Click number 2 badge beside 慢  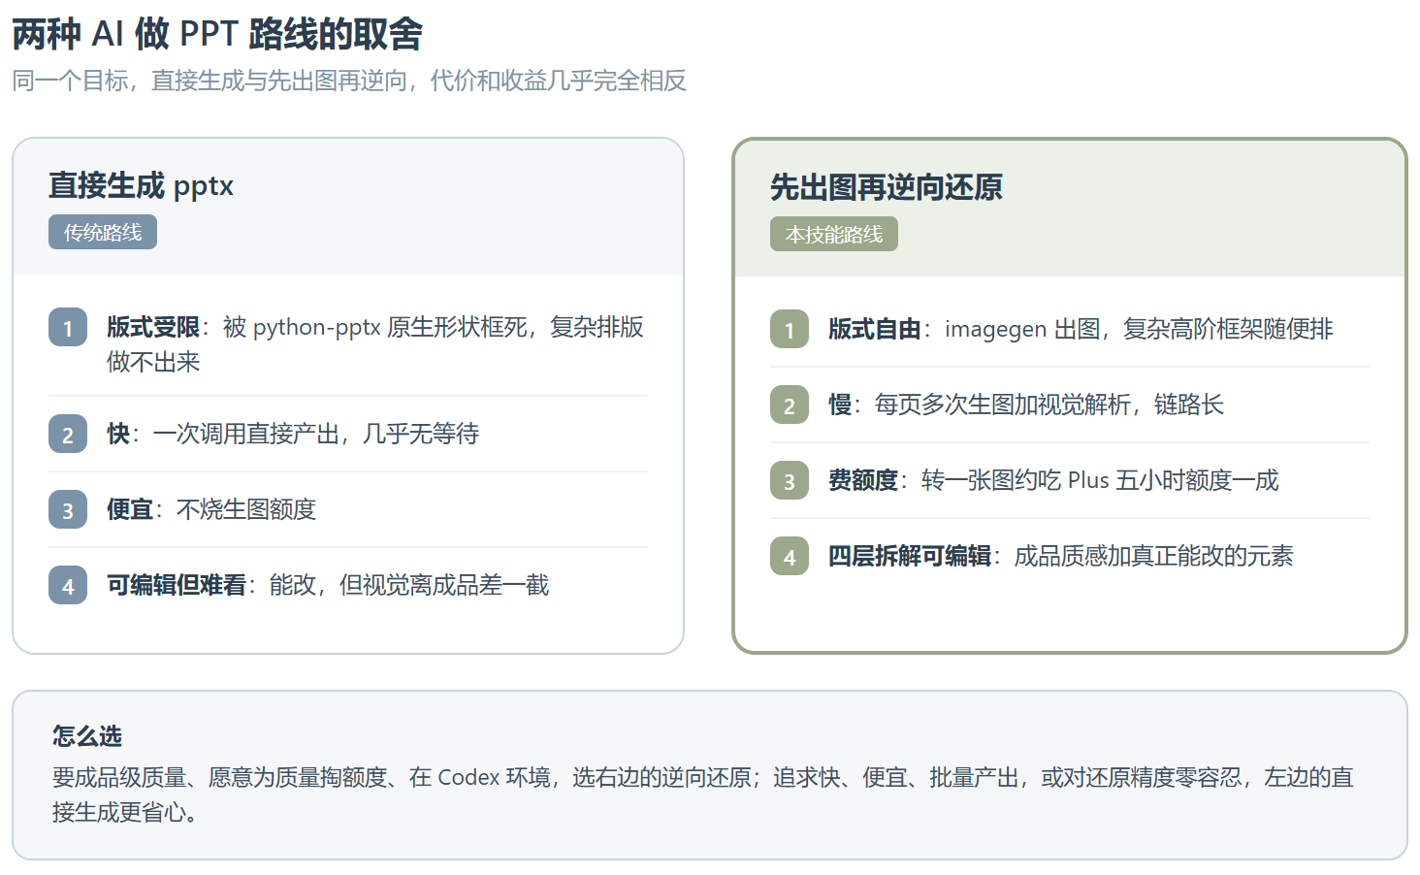coord(790,405)
